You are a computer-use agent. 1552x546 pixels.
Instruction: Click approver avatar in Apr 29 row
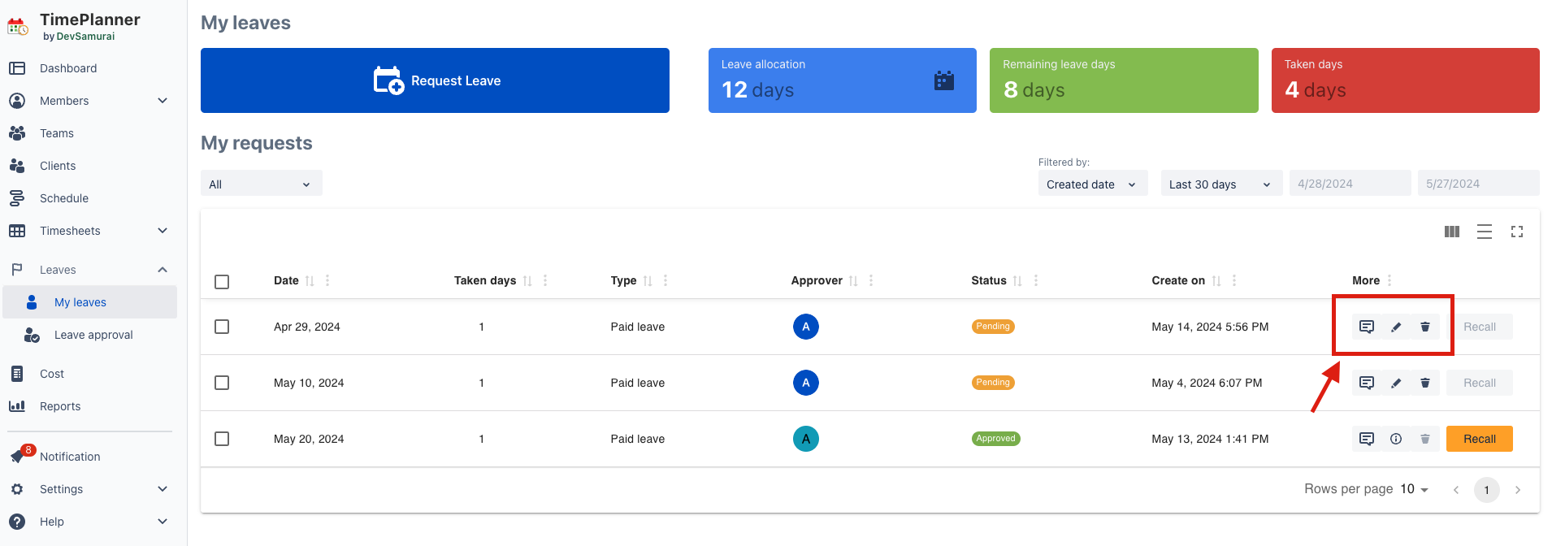coord(806,327)
